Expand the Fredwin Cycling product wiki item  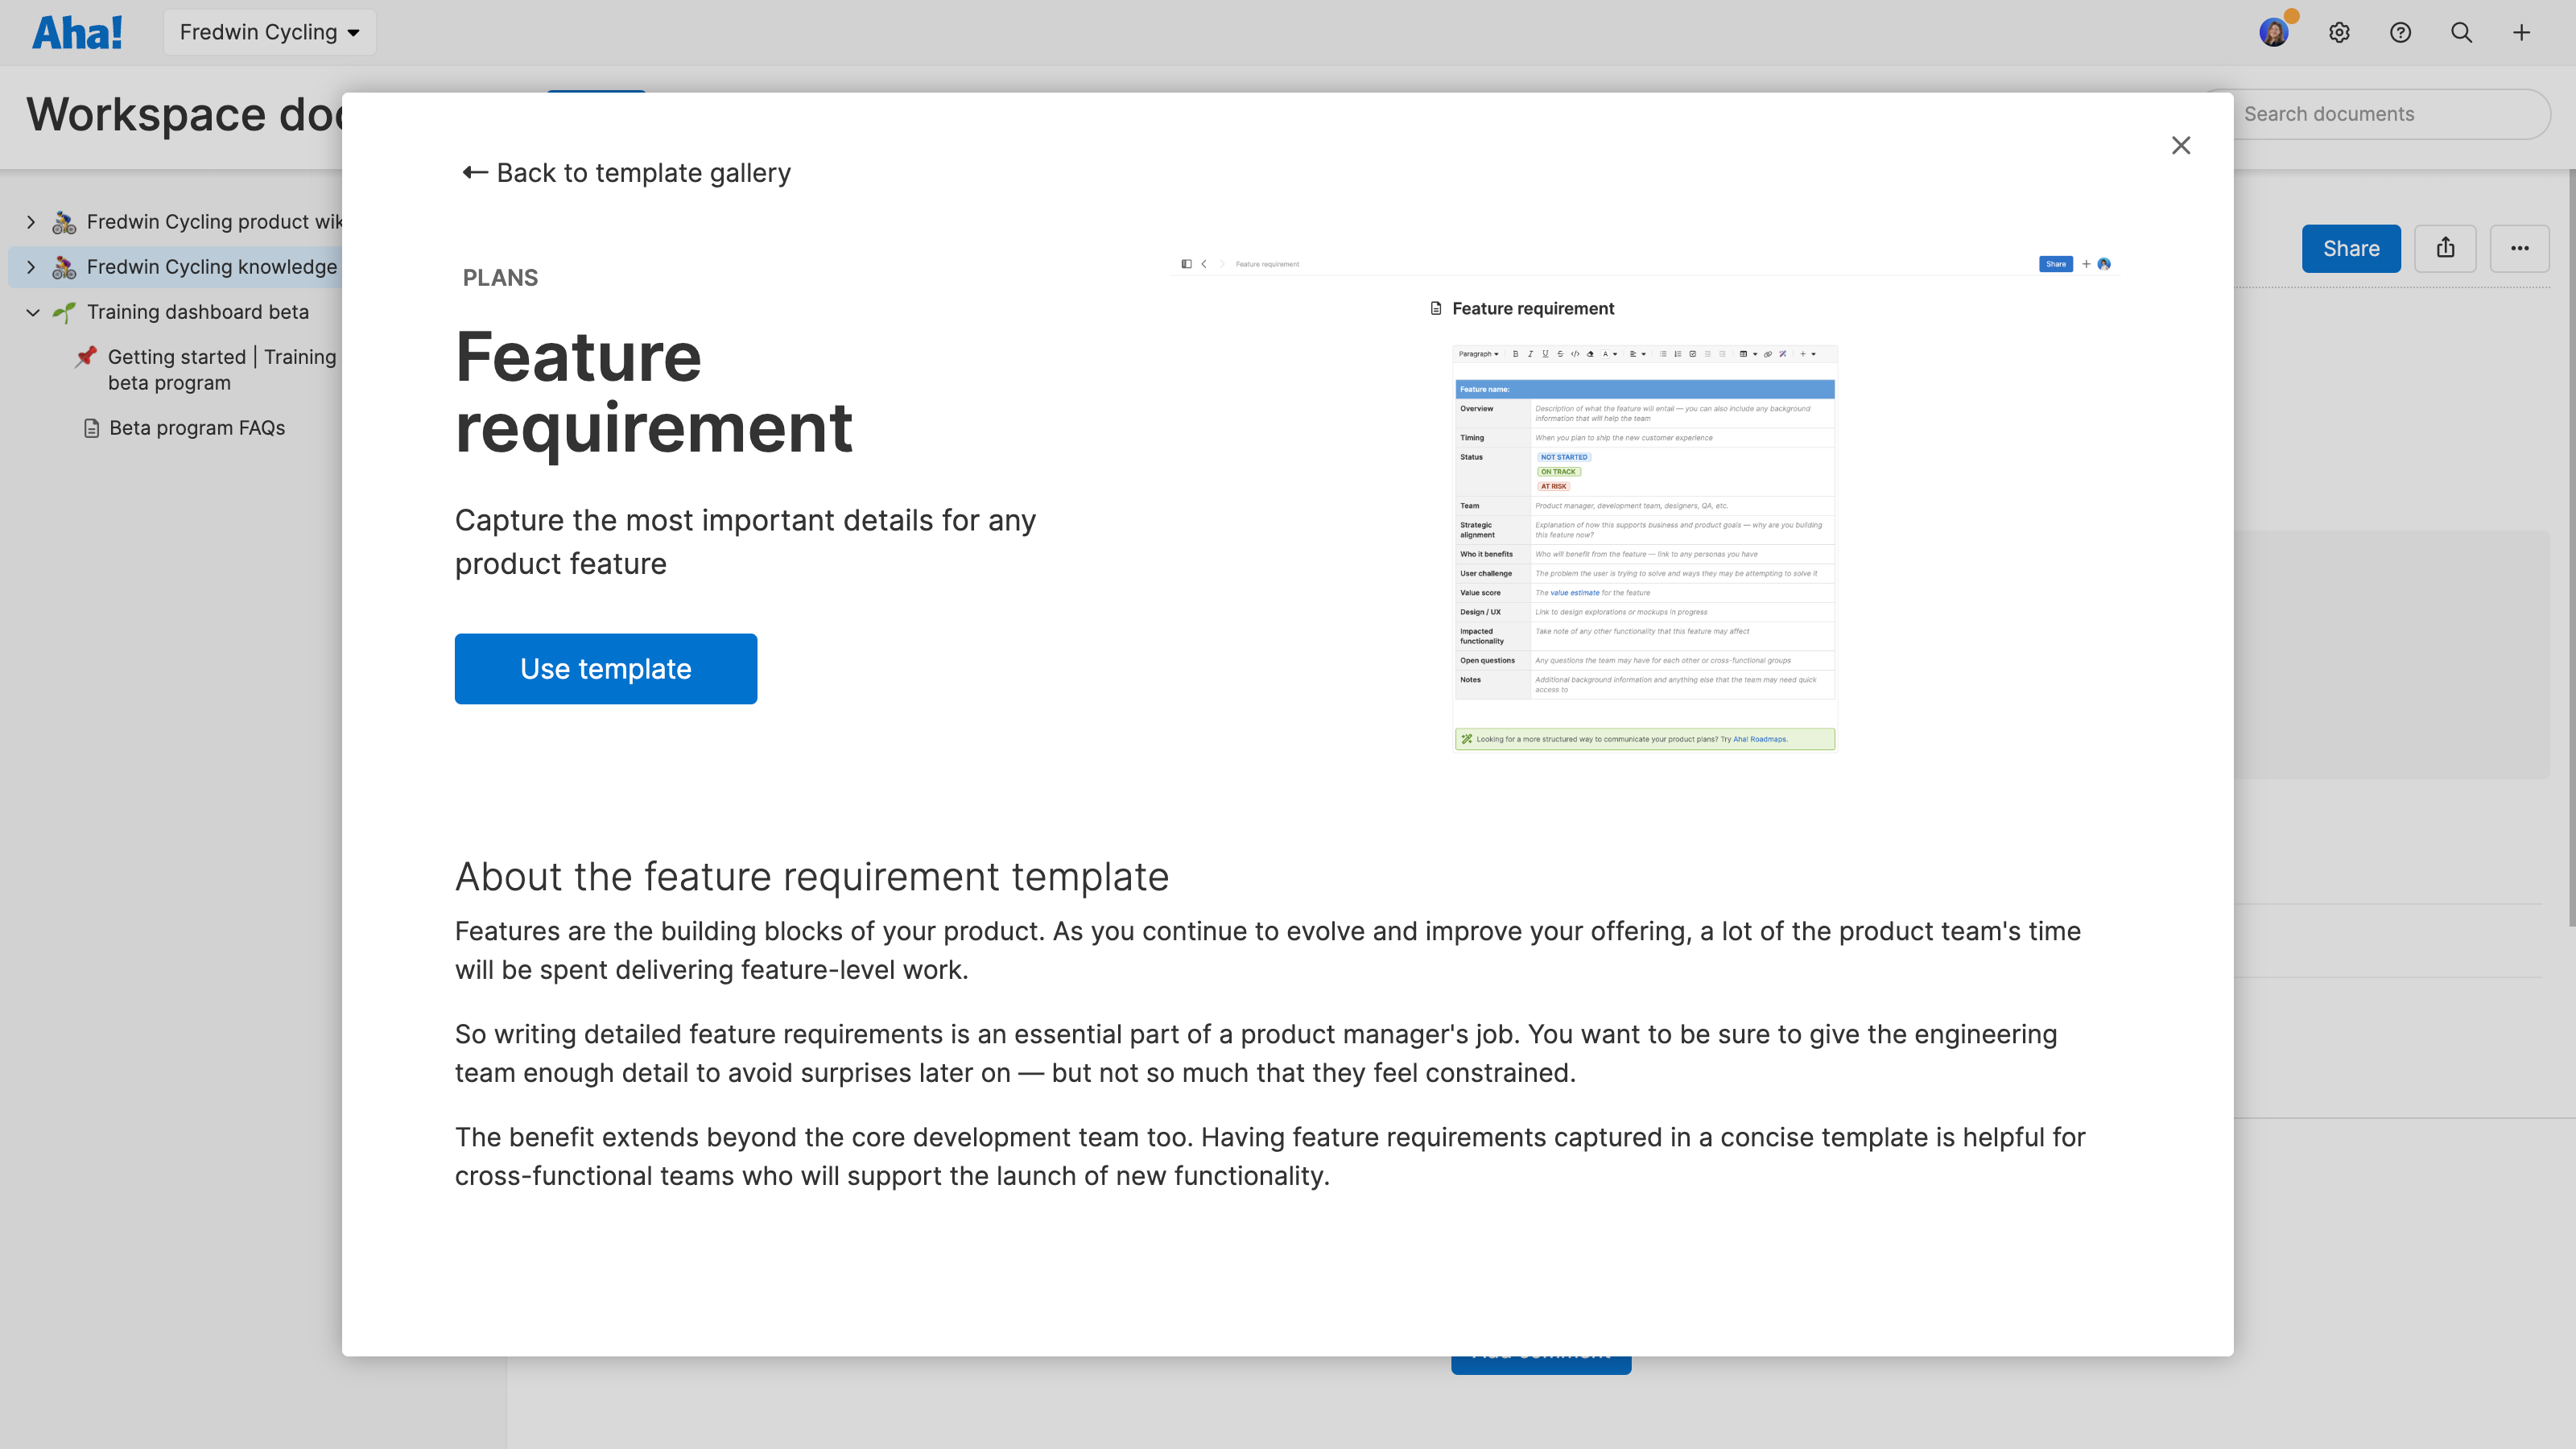[x=30, y=221]
